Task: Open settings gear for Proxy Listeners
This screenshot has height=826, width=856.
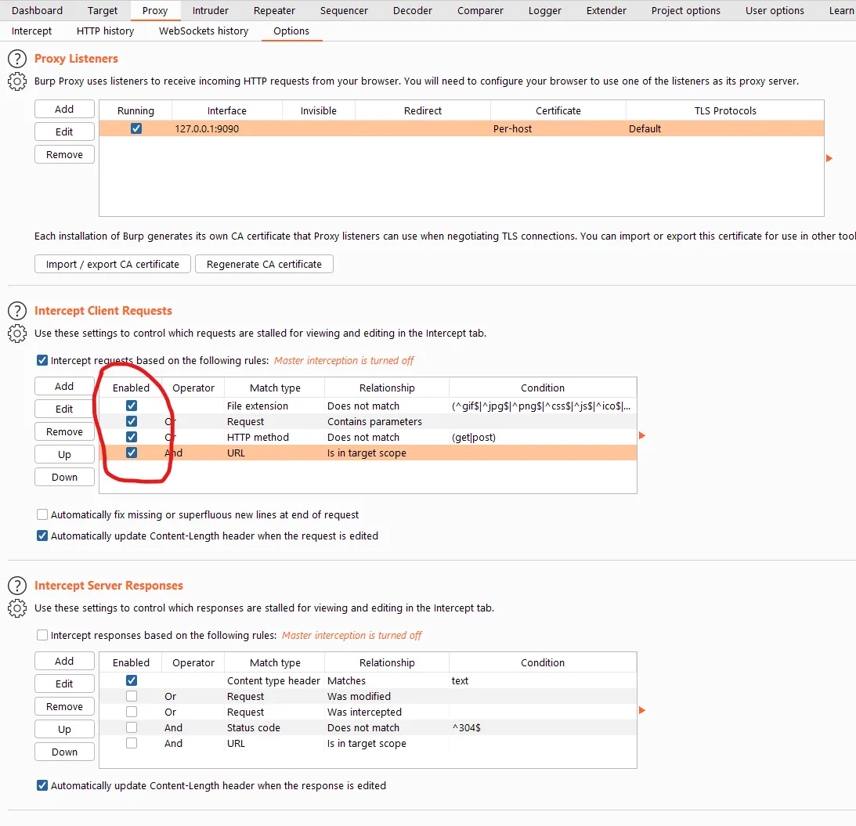Action: 17,81
